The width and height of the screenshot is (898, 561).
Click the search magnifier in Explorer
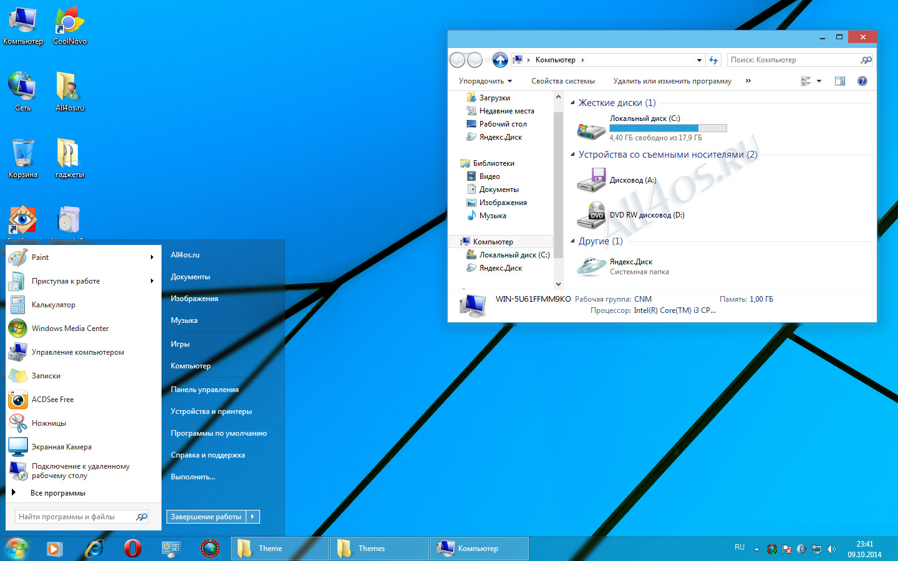(866, 60)
